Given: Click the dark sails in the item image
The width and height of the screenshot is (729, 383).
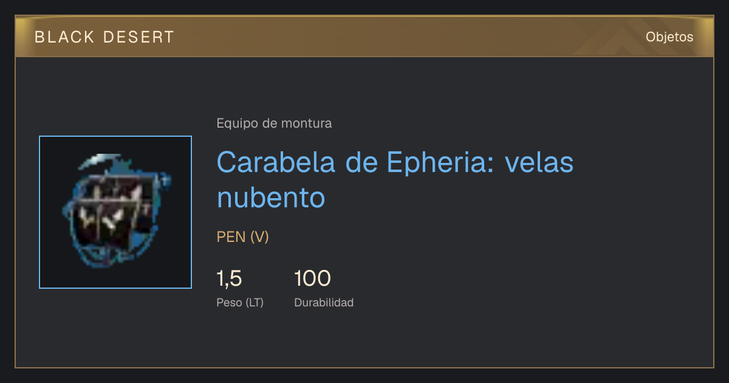Looking at the screenshot, I should [x=109, y=213].
